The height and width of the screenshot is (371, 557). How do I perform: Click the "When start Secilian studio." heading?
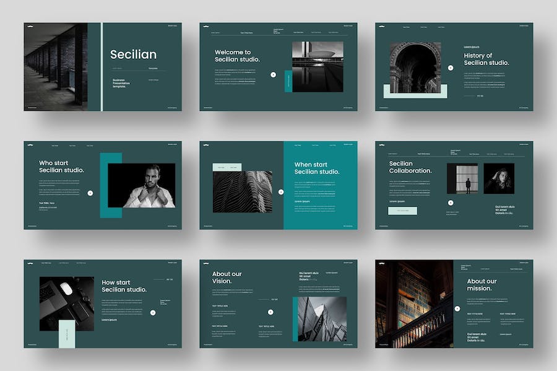pos(316,168)
